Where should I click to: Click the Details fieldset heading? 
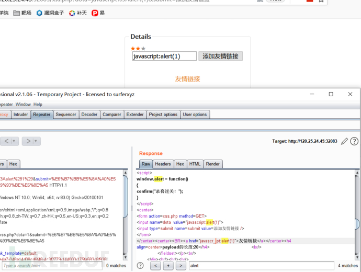(141, 37)
